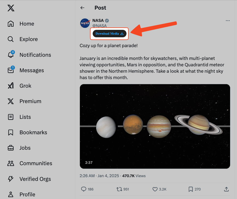Open Grok from the sidebar
This screenshot has height=199, width=237.
click(x=11, y=86)
